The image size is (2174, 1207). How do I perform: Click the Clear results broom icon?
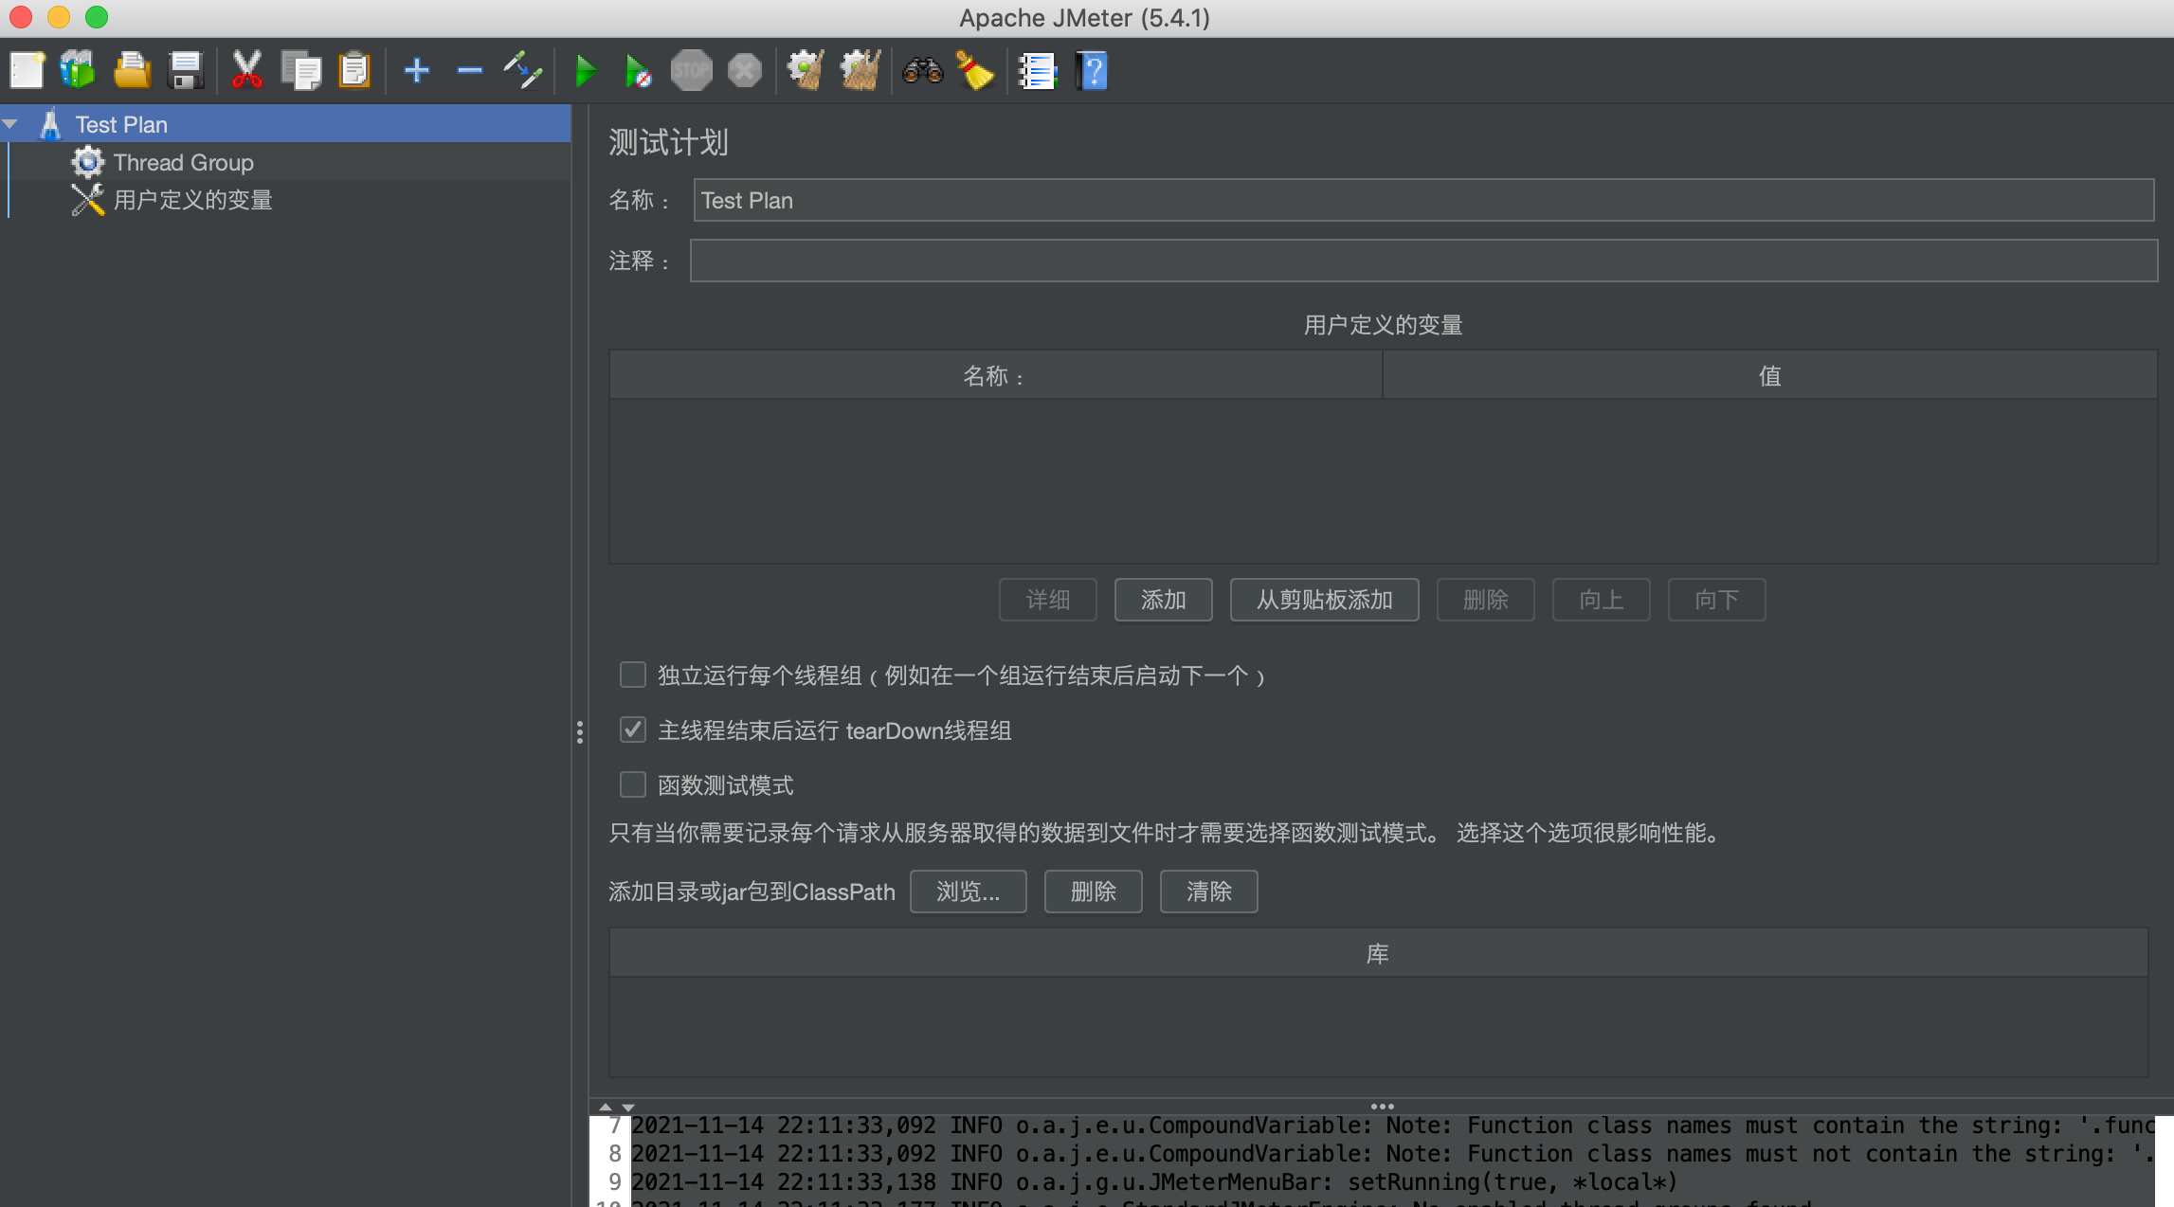coord(806,71)
